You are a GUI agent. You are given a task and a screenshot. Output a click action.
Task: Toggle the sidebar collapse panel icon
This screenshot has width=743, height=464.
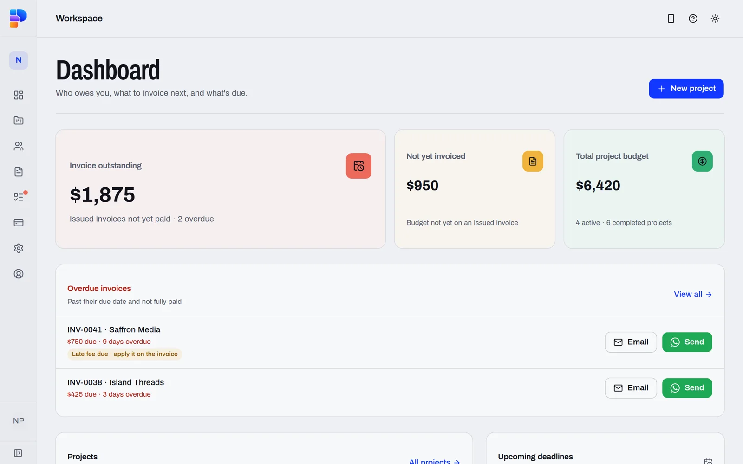pyautogui.click(x=18, y=453)
